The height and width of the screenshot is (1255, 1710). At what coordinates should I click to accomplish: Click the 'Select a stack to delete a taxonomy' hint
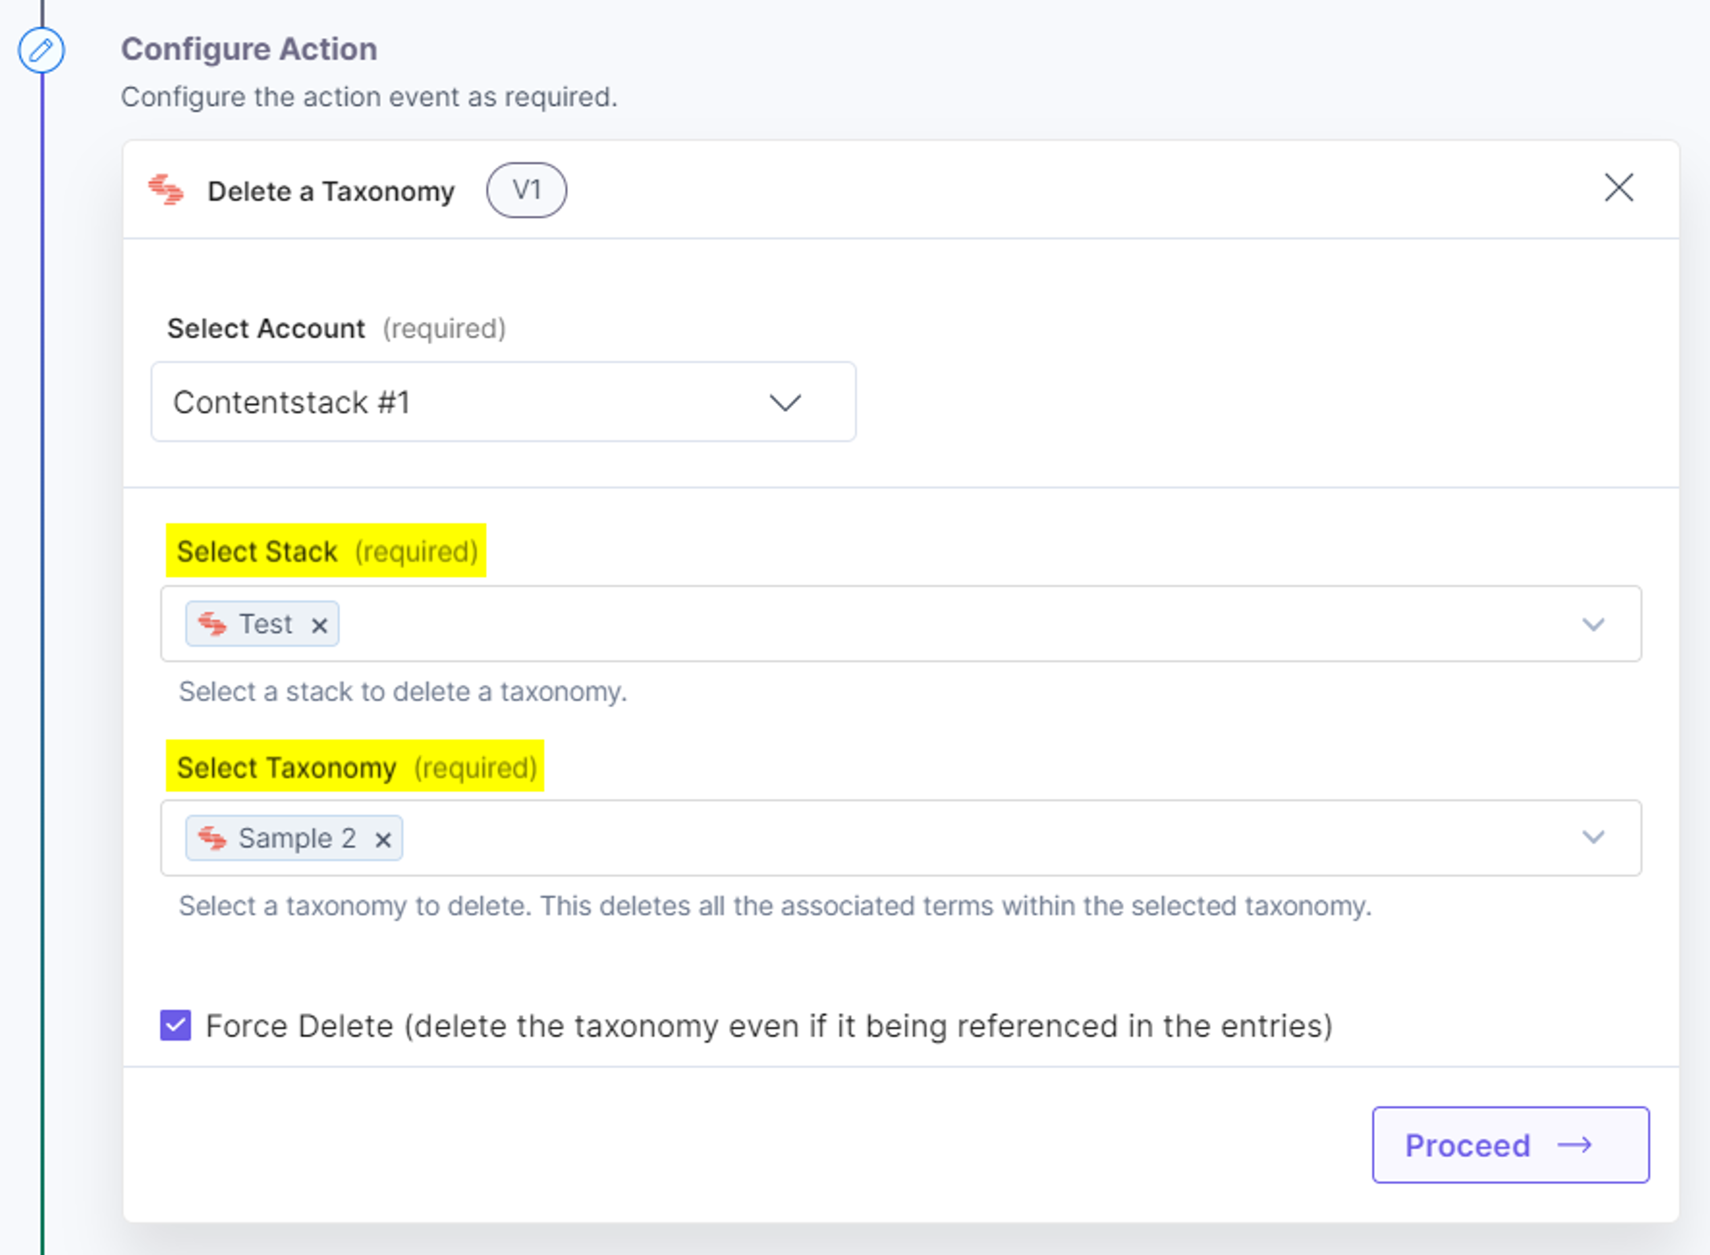pyautogui.click(x=403, y=692)
